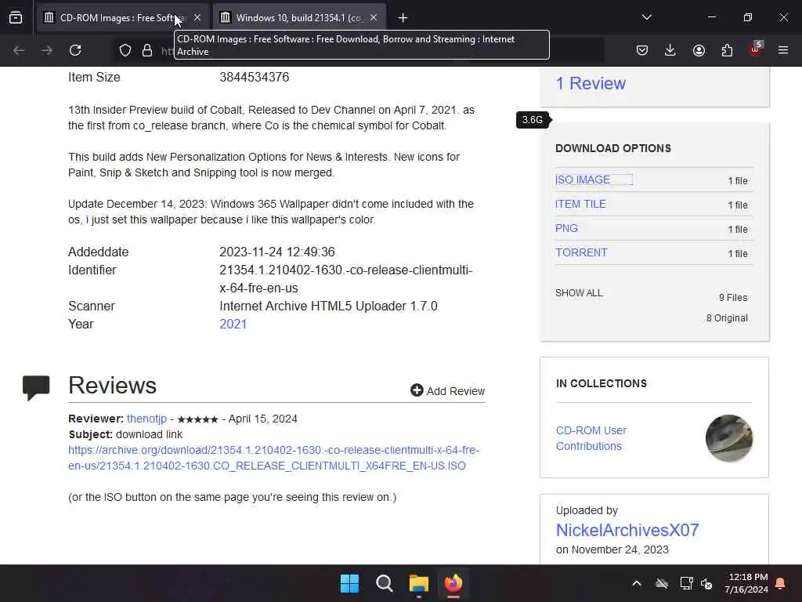Download the ITEM TILE file

(580, 204)
